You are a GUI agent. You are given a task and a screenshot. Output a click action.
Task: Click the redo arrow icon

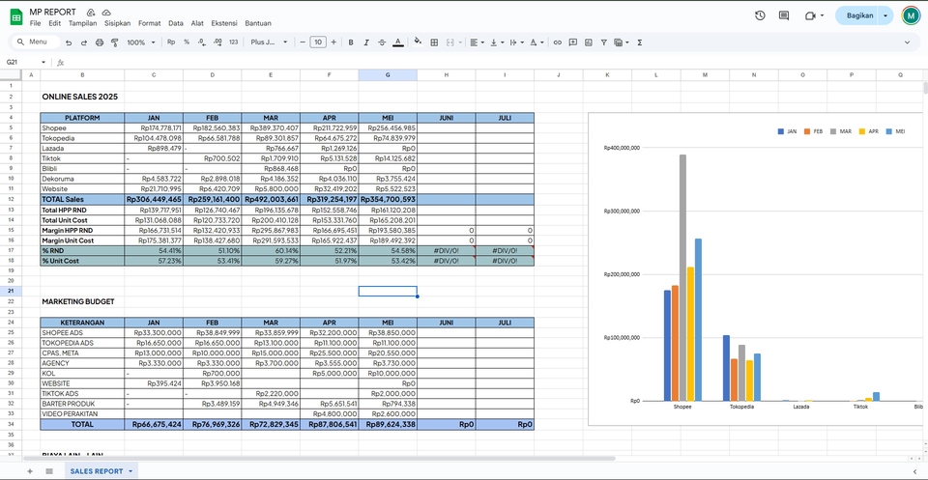[x=83, y=42]
